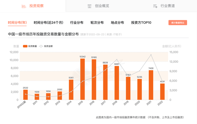Open the 行业分布 sub-tab
Image resolution: width=197 pixels, height=124 pixels.
click(77, 23)
